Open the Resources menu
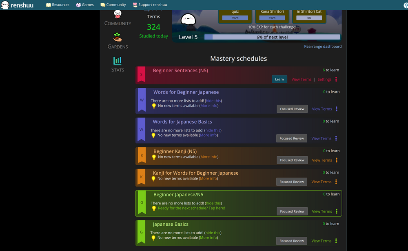 click(58, 5)
